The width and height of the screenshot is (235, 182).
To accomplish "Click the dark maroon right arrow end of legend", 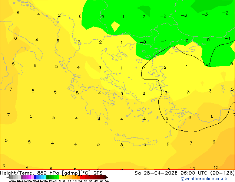I will 107,177.
